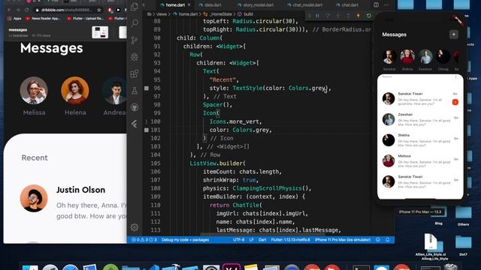The image size is (481, 270).
Task: Open the Zeeshan chat in simulator
Action: [420, 119]
